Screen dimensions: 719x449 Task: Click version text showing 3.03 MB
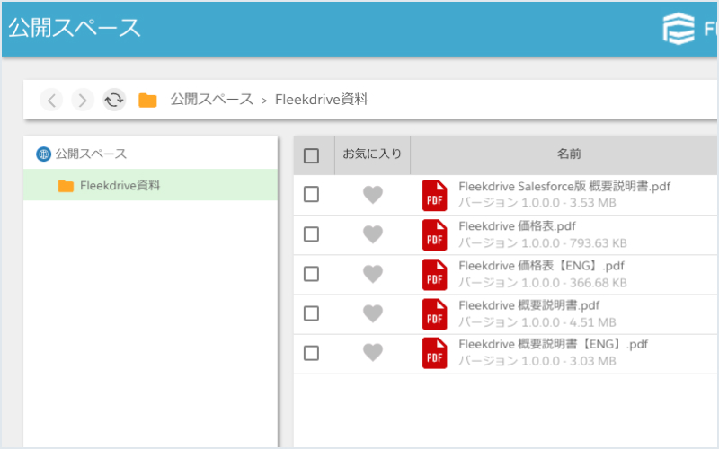pyautogui.click(x=537, y=362)
